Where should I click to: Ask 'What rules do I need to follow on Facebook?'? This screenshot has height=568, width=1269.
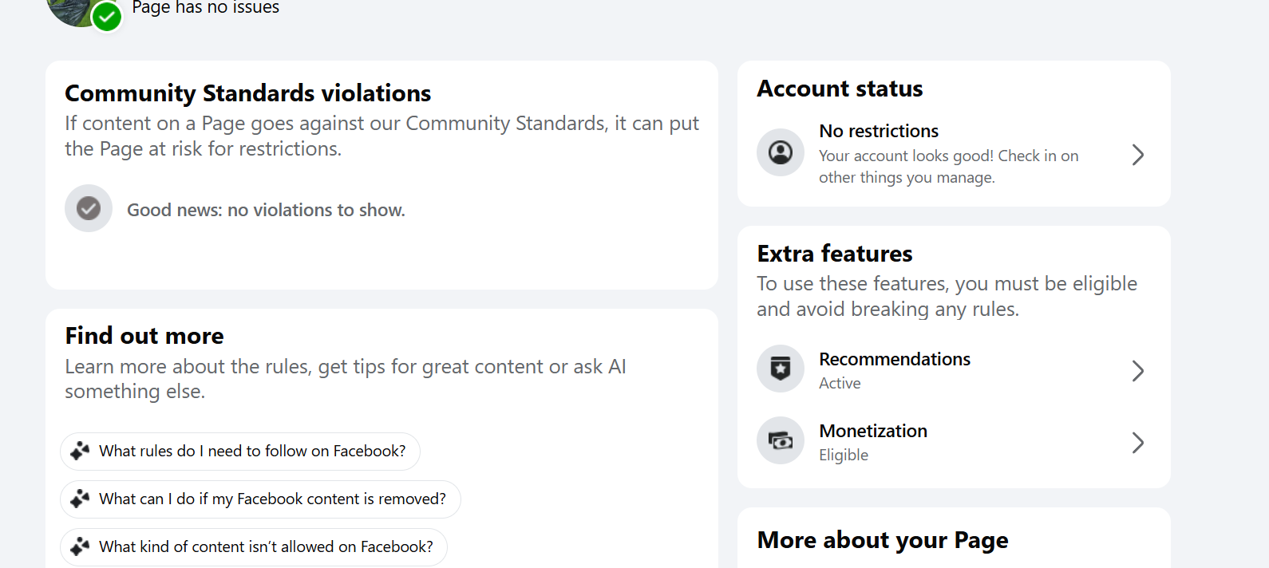coord(252,452)
